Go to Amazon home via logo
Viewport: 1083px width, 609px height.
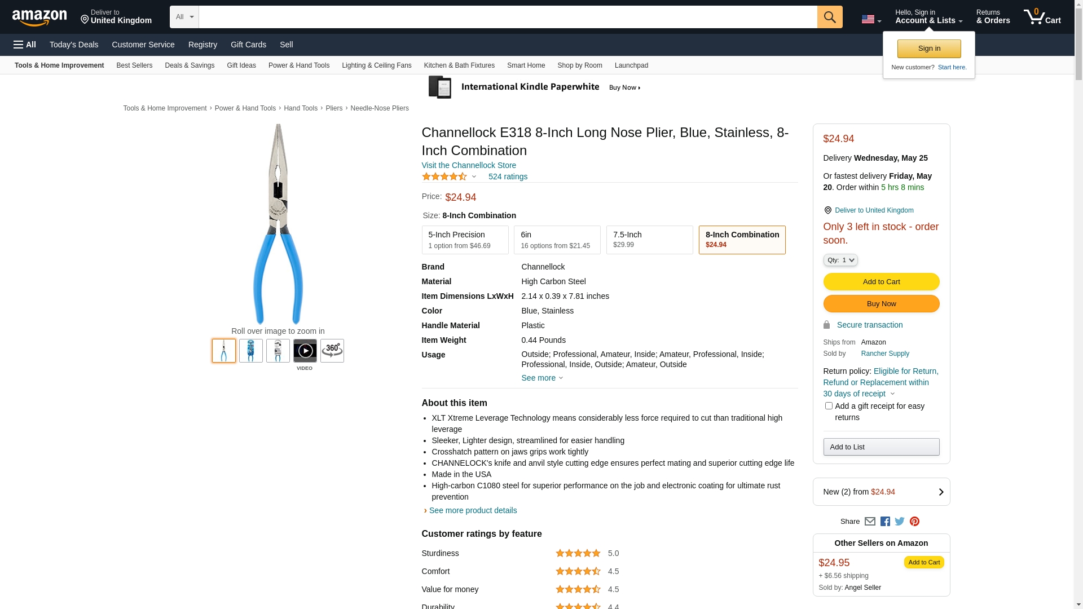point(39,17)
